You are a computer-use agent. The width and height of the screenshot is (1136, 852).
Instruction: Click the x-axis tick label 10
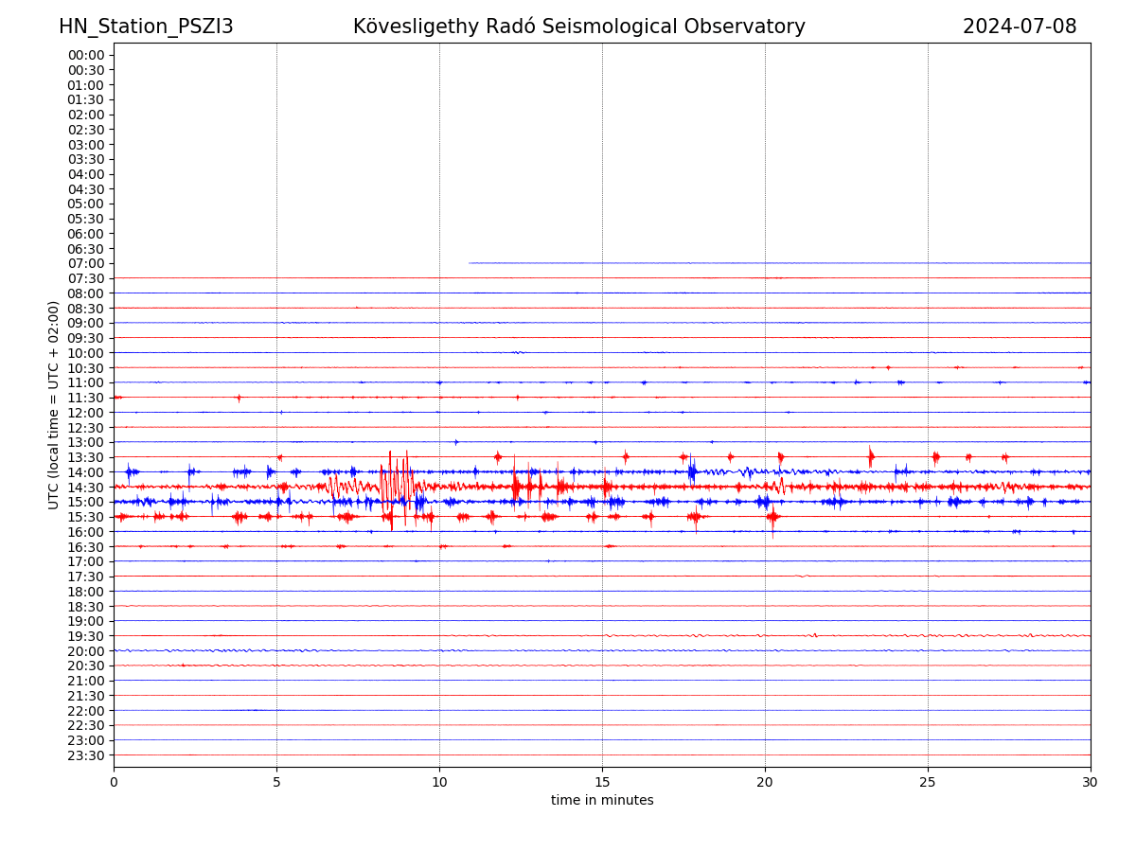[439, 782]
